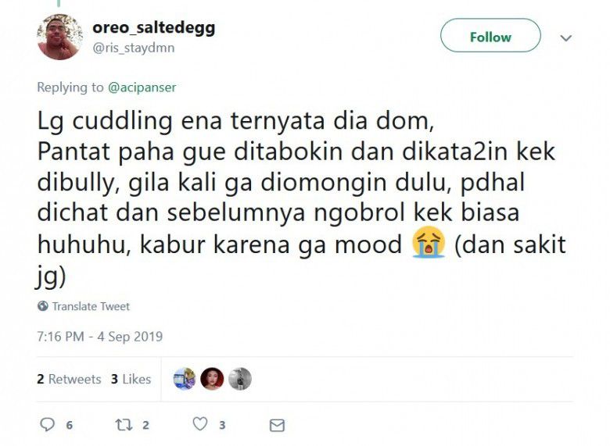This screenshot has height=446, width=610.
Task: Like the tweet with heart icon
Action: click(x=200, y=424)
